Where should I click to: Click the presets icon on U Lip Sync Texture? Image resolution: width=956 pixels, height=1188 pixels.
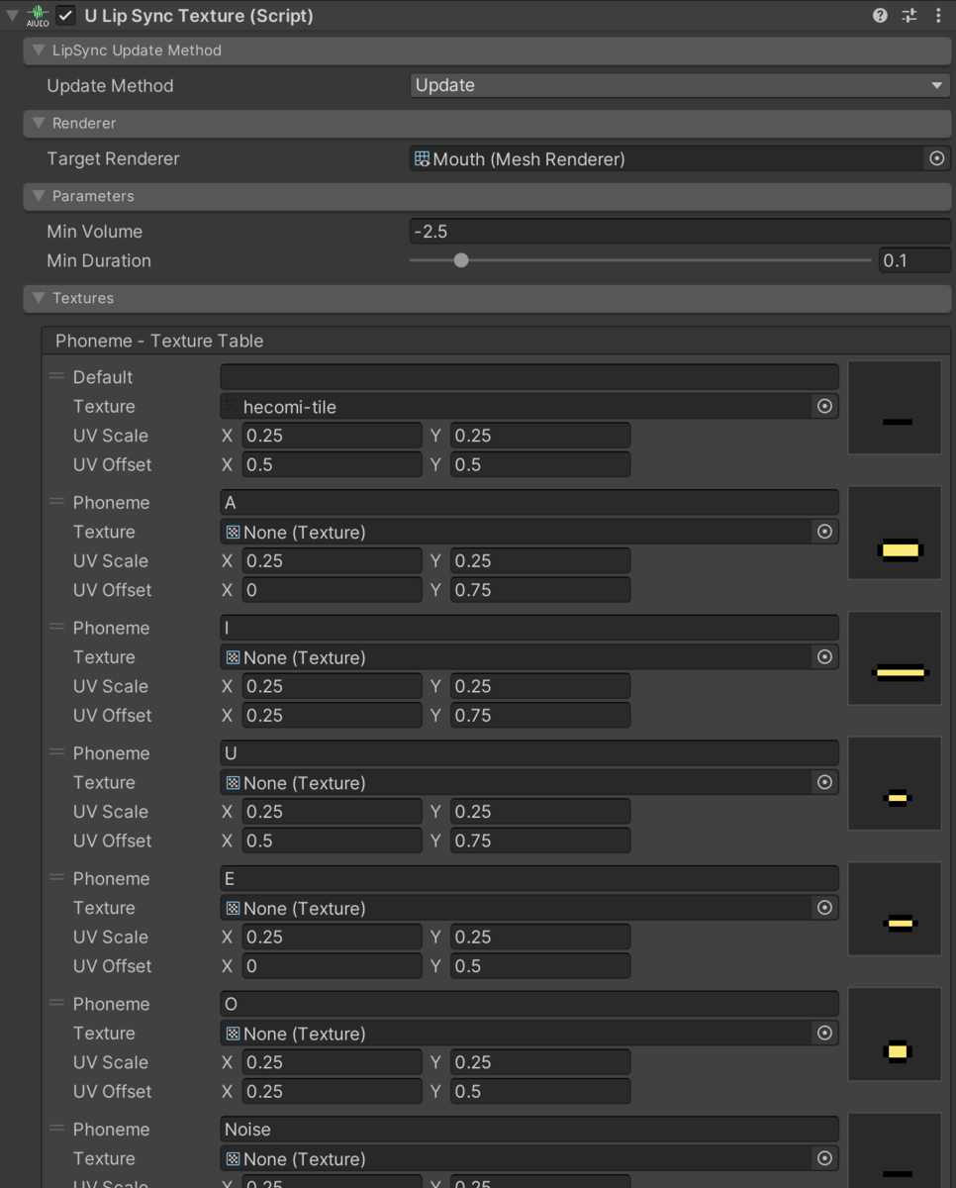pos(908,15)
